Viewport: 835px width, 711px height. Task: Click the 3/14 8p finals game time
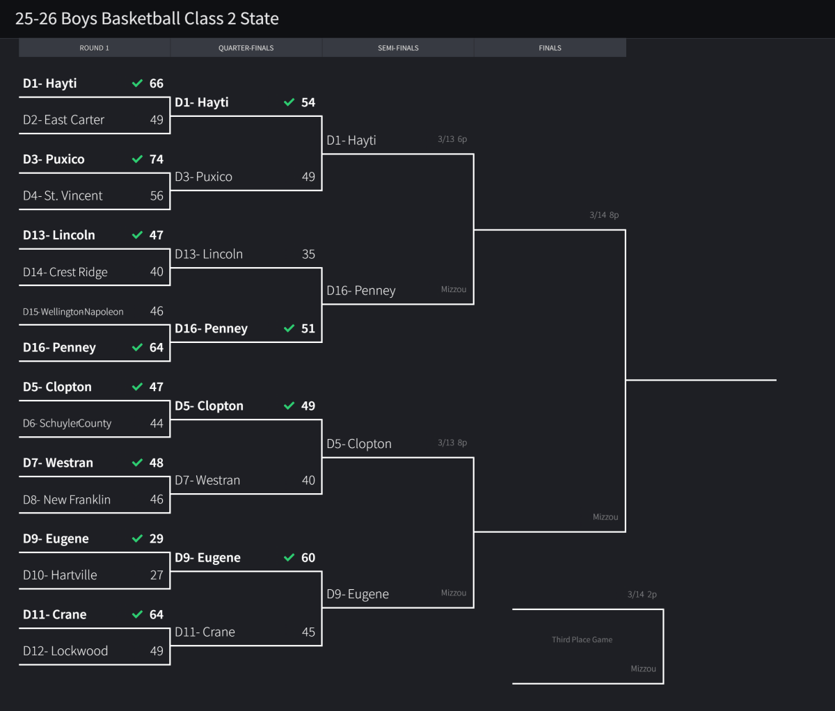point(604,215)
